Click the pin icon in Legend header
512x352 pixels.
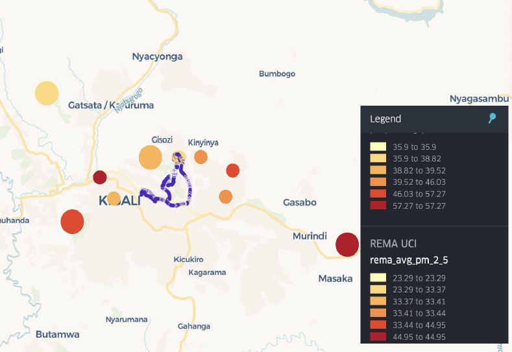493,118
